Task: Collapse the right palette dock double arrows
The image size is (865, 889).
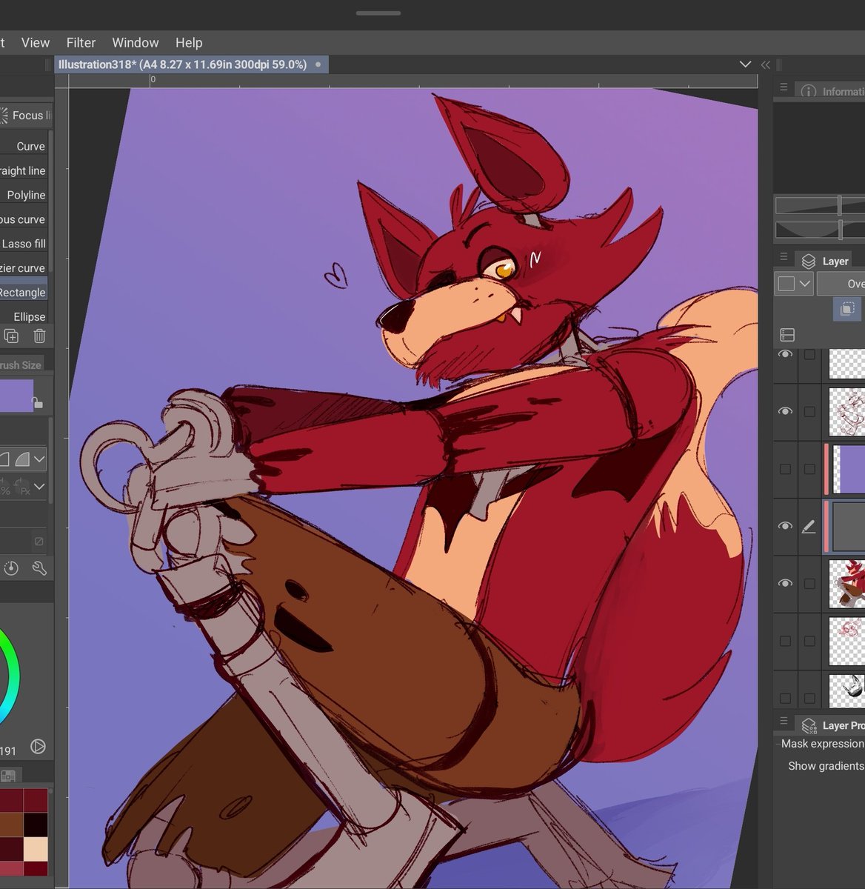Action: pos(766,64)
